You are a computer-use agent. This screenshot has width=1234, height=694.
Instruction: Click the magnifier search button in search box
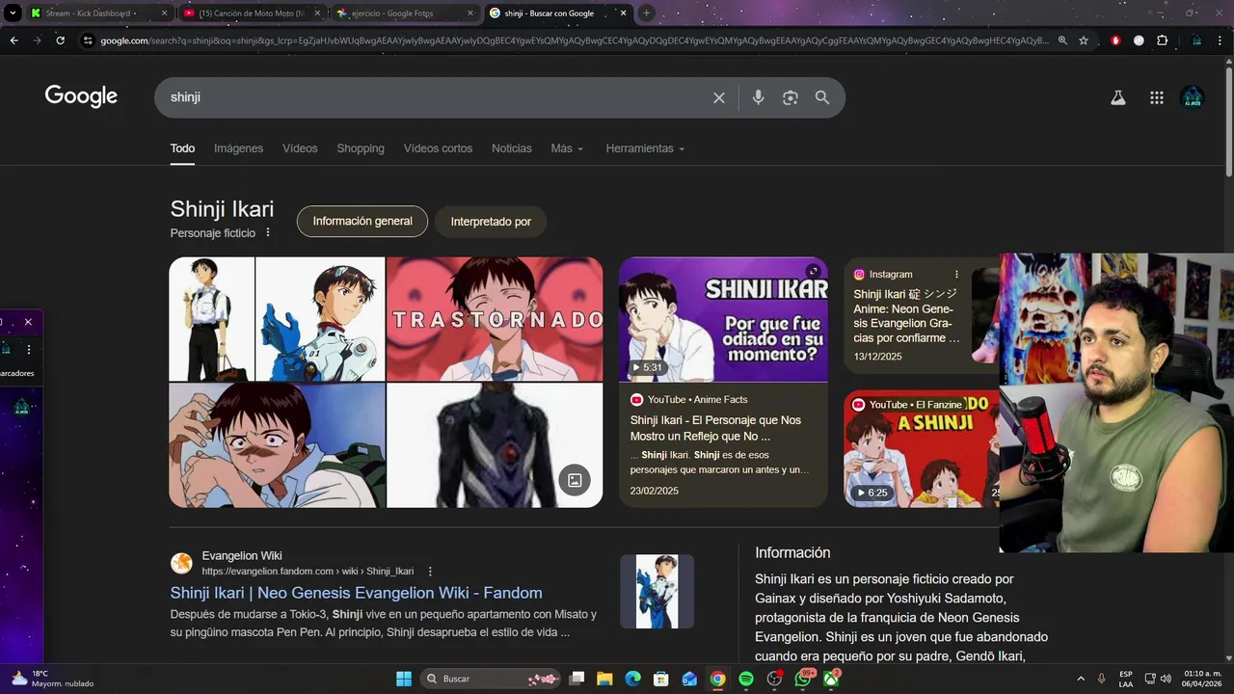[822, 97]
